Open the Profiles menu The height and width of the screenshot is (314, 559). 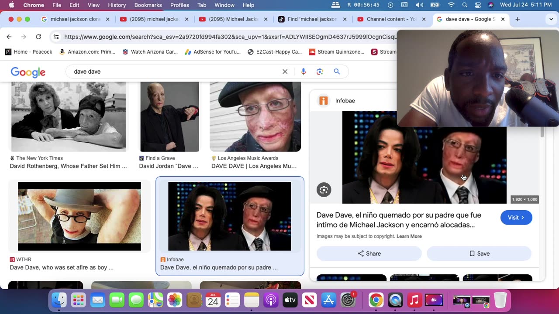pyautogui.click(x=179, y=5)
